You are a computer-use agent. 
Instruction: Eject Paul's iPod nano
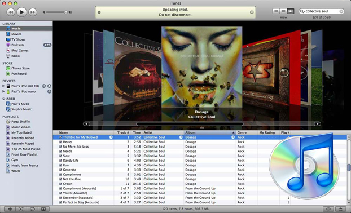(x=49, y=91)
